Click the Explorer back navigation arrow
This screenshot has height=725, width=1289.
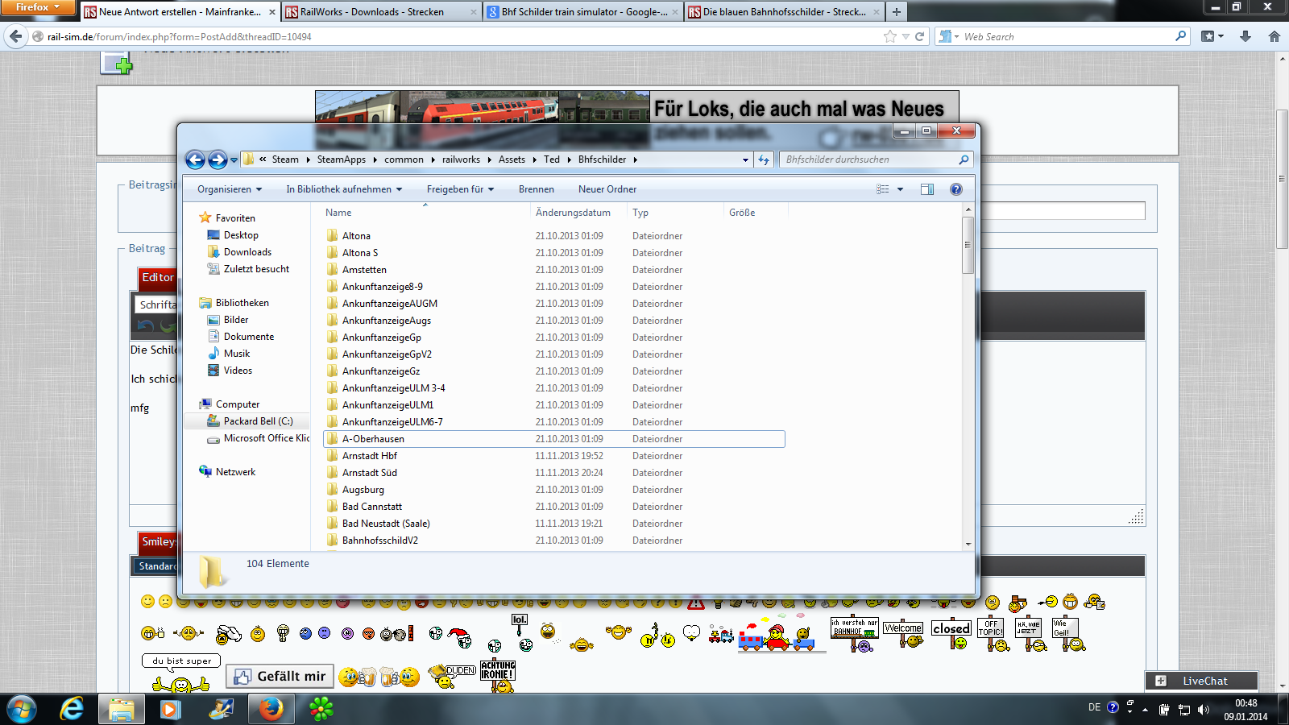(x=195, y=159)
